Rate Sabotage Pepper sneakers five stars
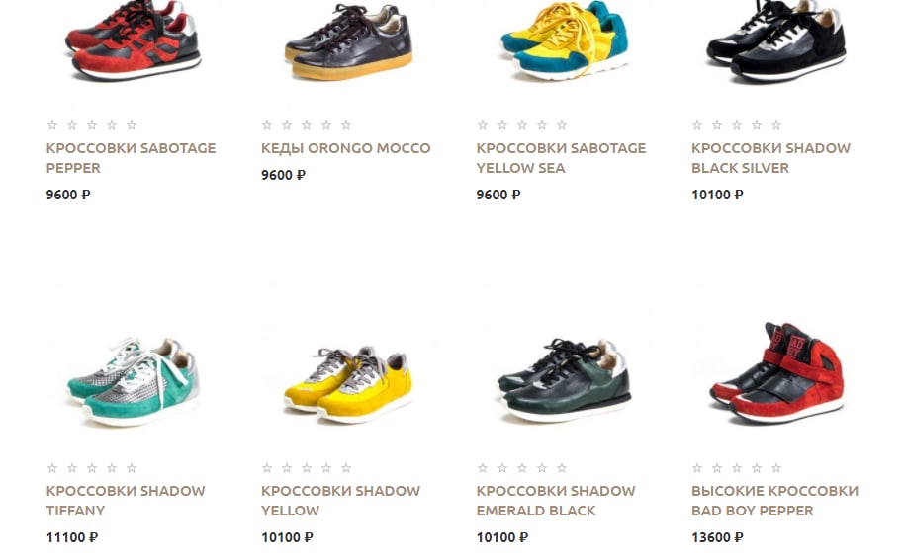Viewport: 905px width, 553px height. point(132,125)
